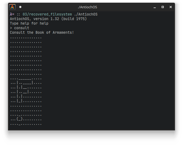The width and height of the screenshot is (183, 147).
Task: Click the (_) ASCII grenade symbol
Action: [x=20, y=119]
